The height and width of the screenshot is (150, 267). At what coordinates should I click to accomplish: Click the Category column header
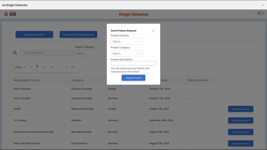pyautogui.click(x=77, y=80)
